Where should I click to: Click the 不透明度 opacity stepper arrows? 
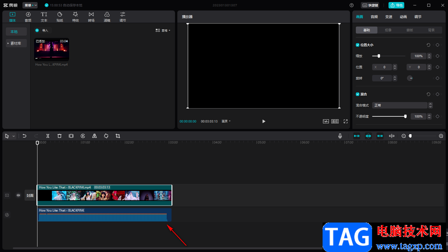coord(429,116)
